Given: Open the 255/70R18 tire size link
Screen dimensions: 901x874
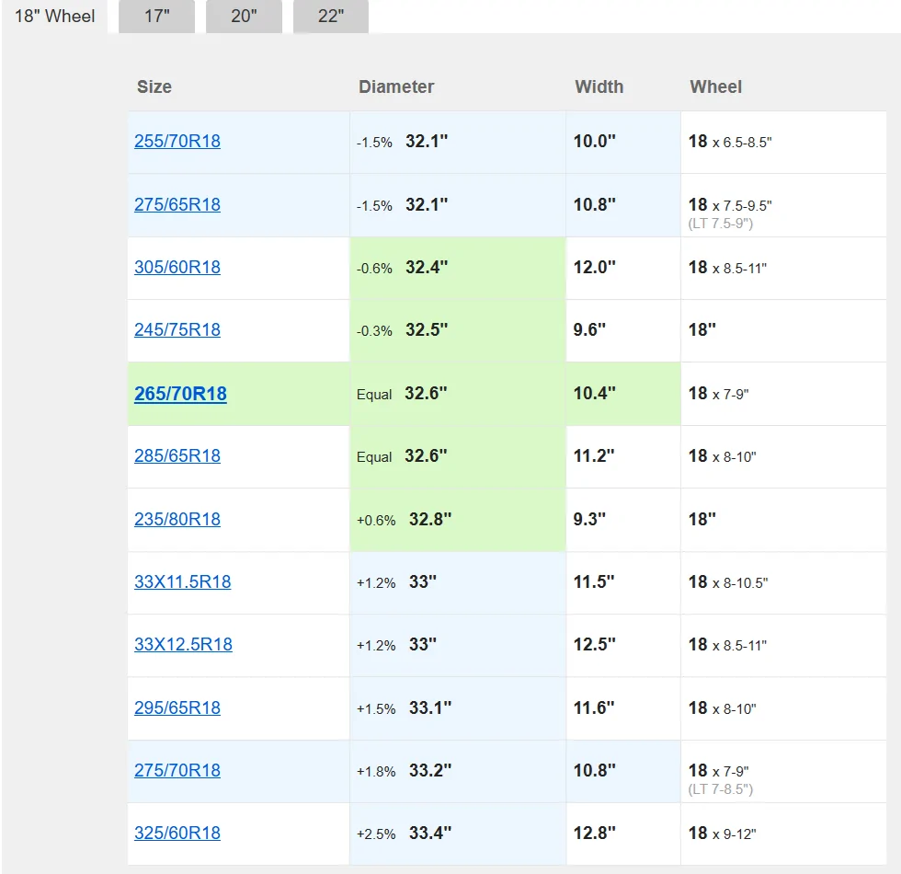Looking at the screenshot, I should [x=177, y=142].
